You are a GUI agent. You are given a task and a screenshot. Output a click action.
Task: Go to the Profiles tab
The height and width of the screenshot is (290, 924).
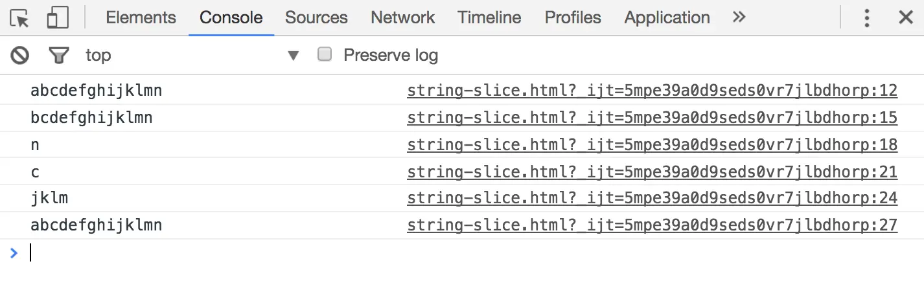pyautogui.click(x=573, y=18)
